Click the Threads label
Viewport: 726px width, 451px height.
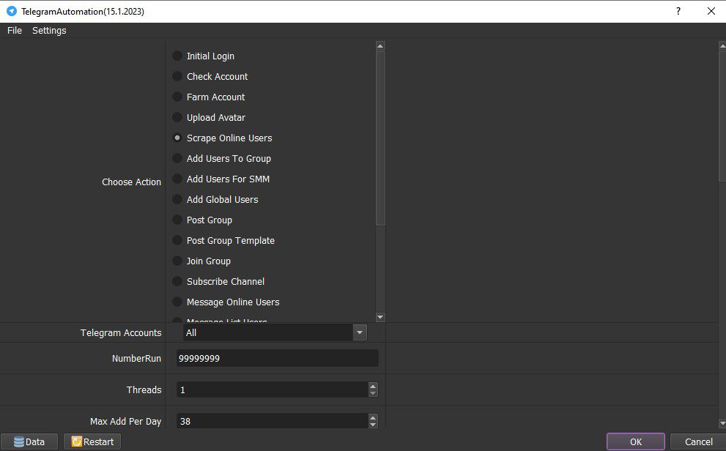tap(144, 390)
